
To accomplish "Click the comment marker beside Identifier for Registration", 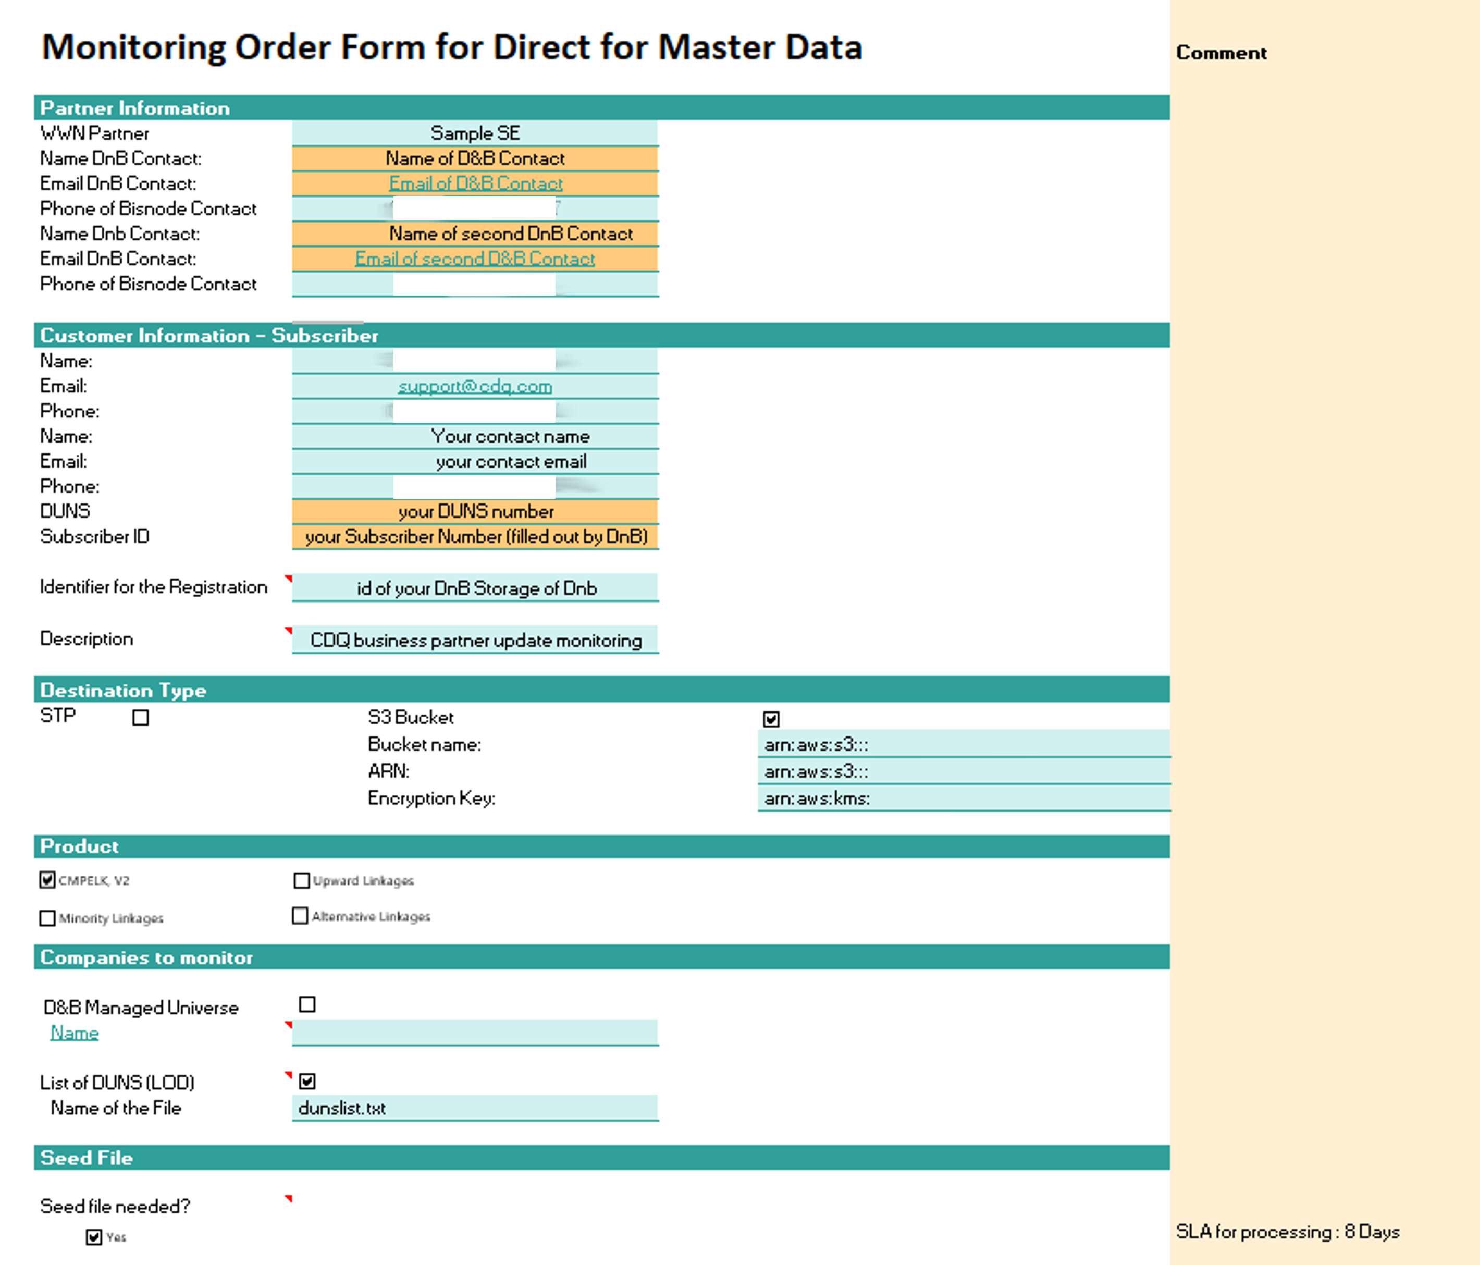I will [289, 579].
